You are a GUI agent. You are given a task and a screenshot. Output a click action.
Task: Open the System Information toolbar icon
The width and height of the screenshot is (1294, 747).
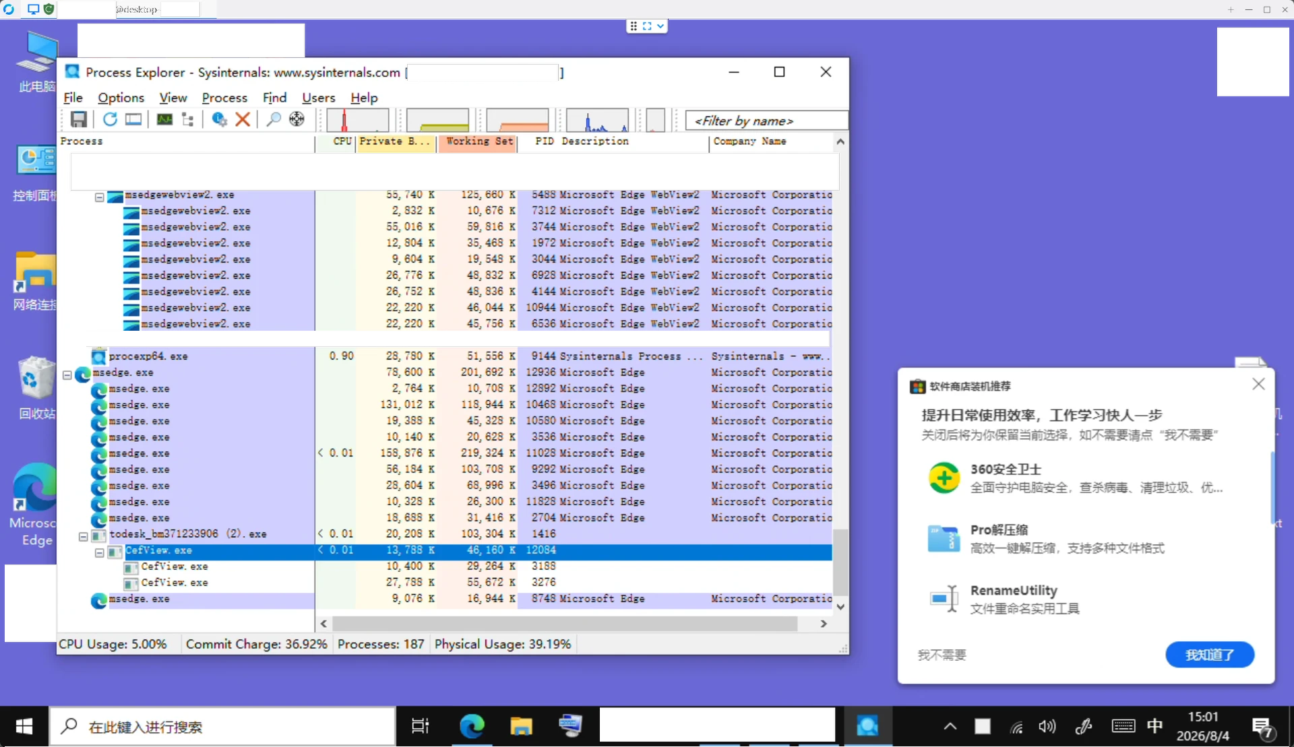(133, 119)
